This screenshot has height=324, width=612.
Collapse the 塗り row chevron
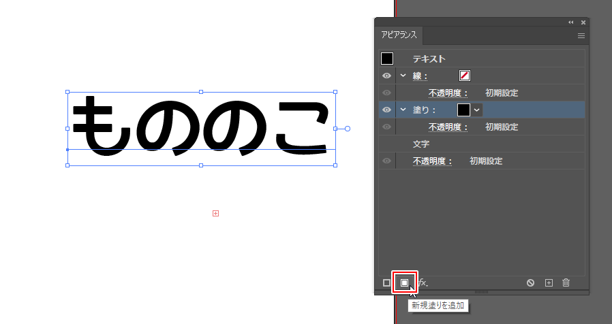coord(403,110)
